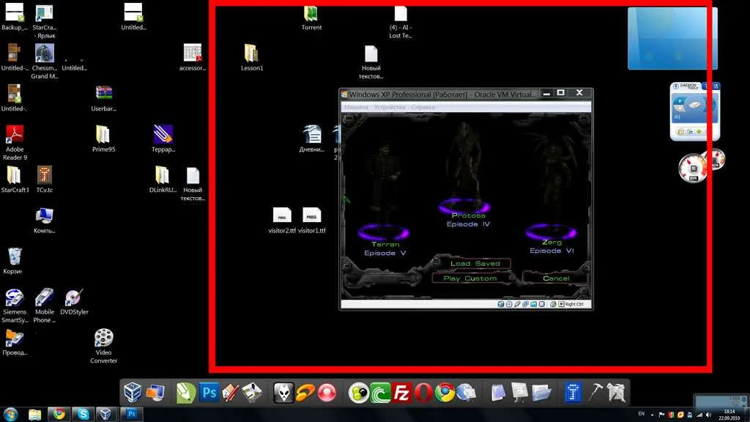The height and width of the screenshot is (422, 750).
Task: Click the EN language indicator in tray
Action: click(x=642, y=414)
